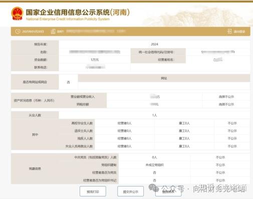Click the report year value 2024
The height and width of the screenshot is (199, 253).
[154, 44]
